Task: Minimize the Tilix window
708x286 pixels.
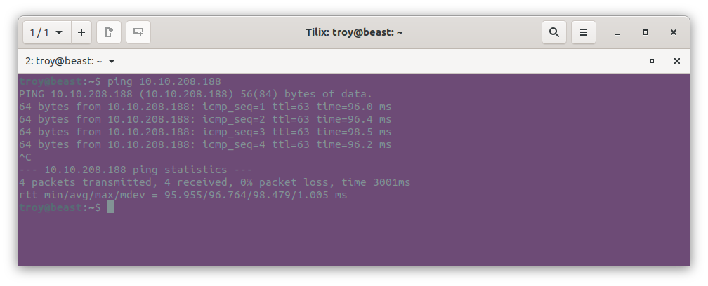Action: pyautogui.click(x=617, y=33)
